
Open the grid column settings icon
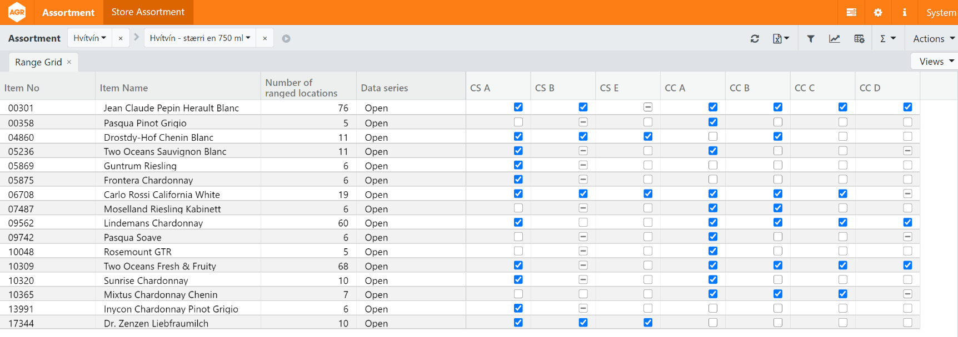(x=859, y=39)
